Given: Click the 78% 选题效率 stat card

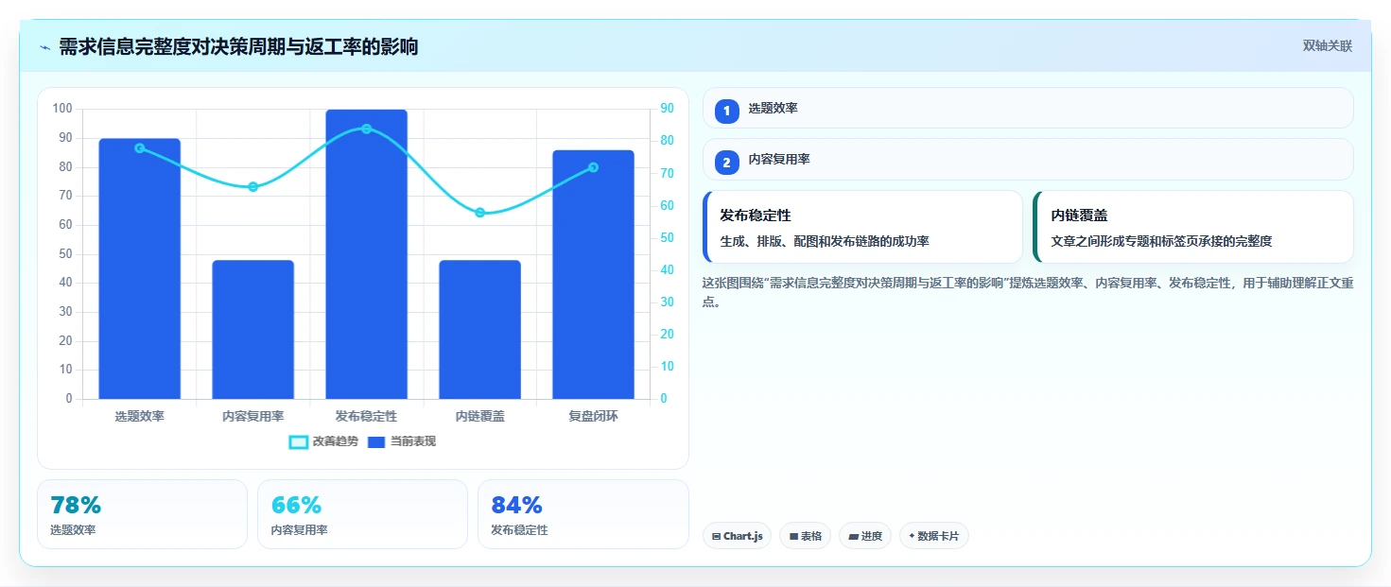Looking at the screenshot, I should click(142, 514).
